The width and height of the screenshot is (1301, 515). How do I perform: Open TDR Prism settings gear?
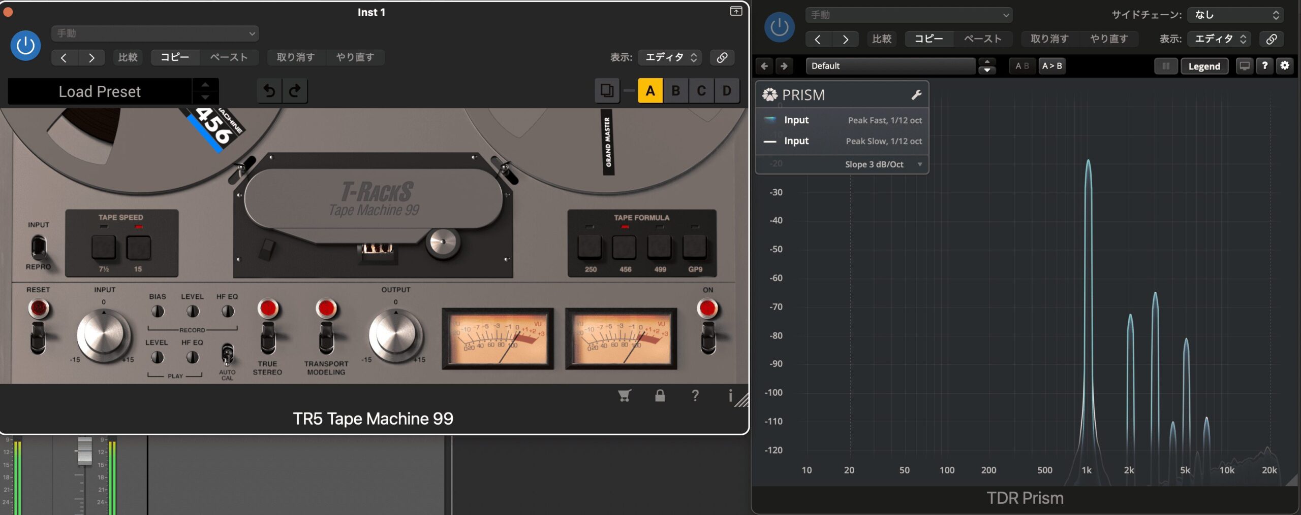(x=1285, y=66)
